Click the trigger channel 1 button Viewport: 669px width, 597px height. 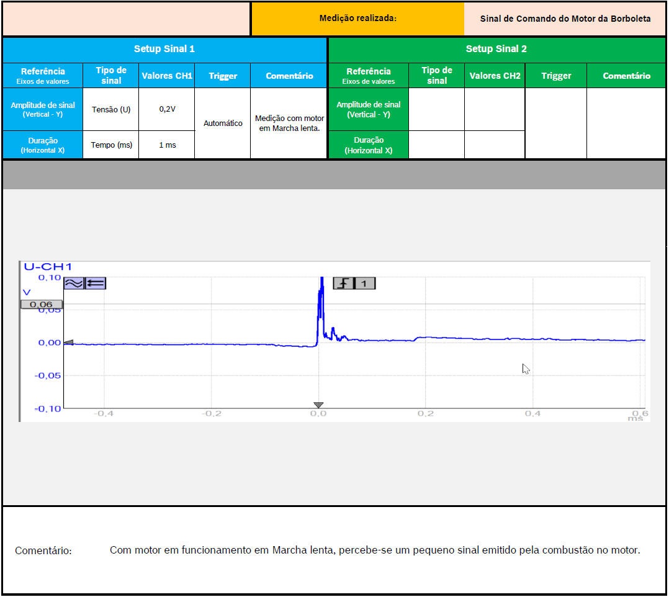(365, 284)
